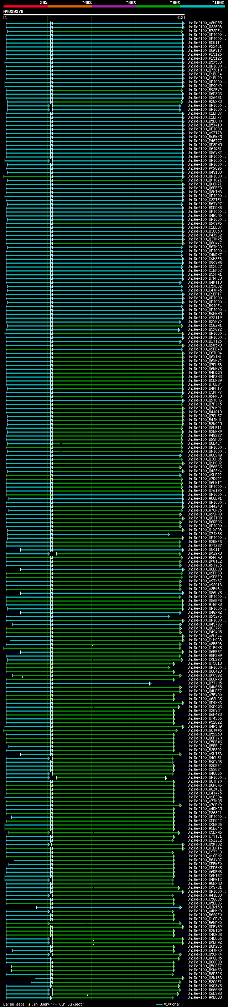This screenshot has height=1007, width=228.
Task: Click the UniRef100_P15126 label
Action: [x=204, y=54]
